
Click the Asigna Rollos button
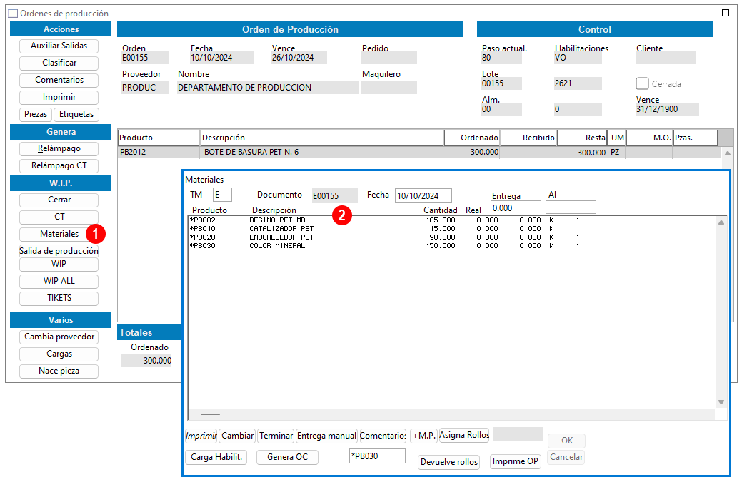pos(464,435)
